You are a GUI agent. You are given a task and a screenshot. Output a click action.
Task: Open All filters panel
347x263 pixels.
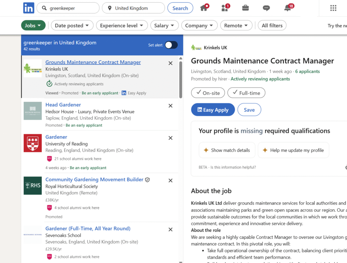pyautogui.click(x=272, y=25)
